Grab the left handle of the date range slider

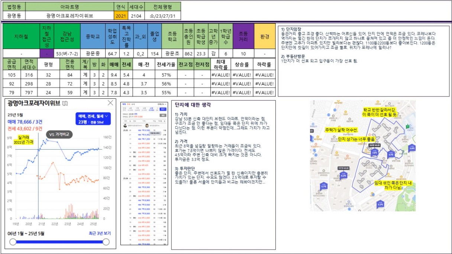click(13, 242)
